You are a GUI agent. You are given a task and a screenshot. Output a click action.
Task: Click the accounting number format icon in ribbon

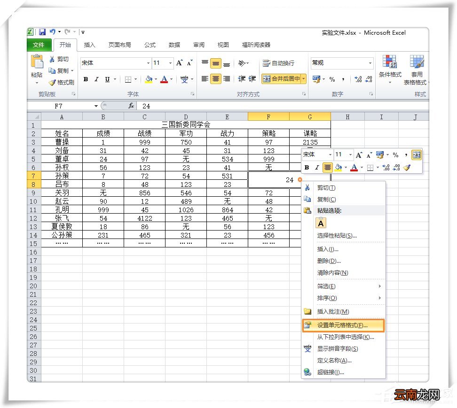(316, 79)
